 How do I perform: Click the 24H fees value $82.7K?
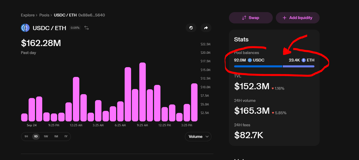(249, 135)
